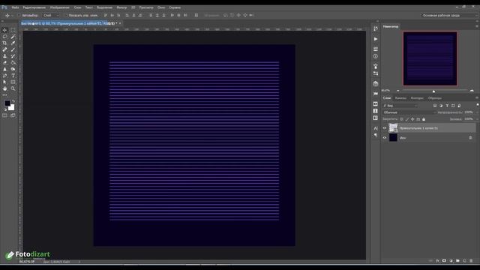Select the Healing Brush tool
The image size is (480, 270).
point(4,49)
